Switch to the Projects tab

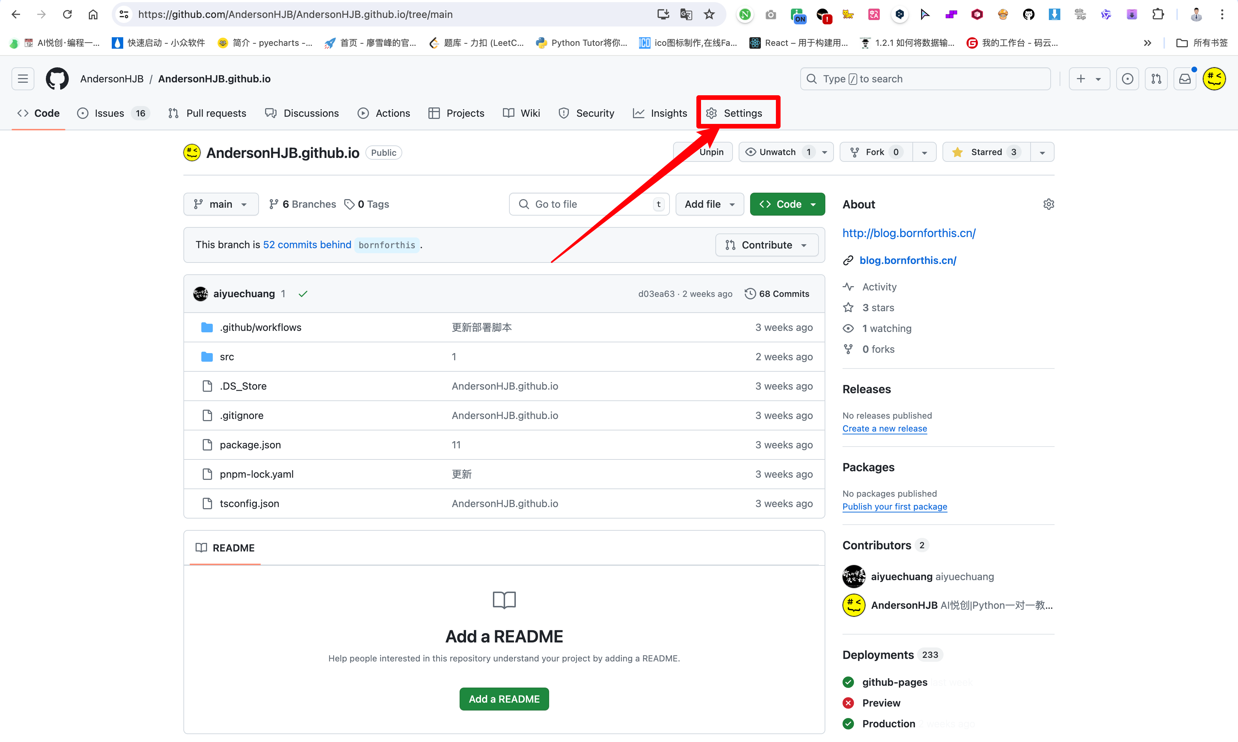(x=456, y=114)
